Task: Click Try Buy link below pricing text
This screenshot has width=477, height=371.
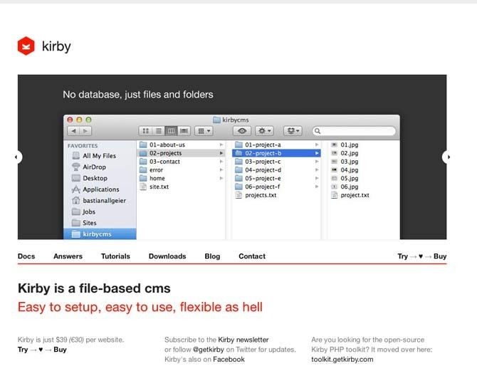Action: coord(42,350)
